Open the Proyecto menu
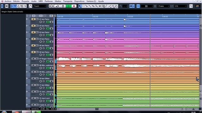This screenshot has width=202, height=113. tap(25, 1)
